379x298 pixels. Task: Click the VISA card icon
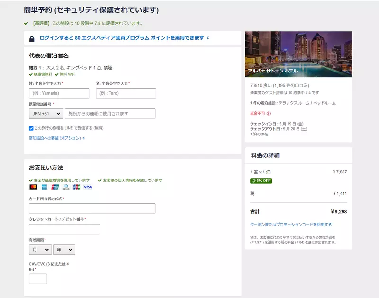[88, 187]
